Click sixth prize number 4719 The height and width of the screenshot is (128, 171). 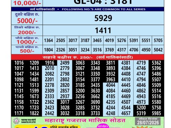(x=141, y=63)
